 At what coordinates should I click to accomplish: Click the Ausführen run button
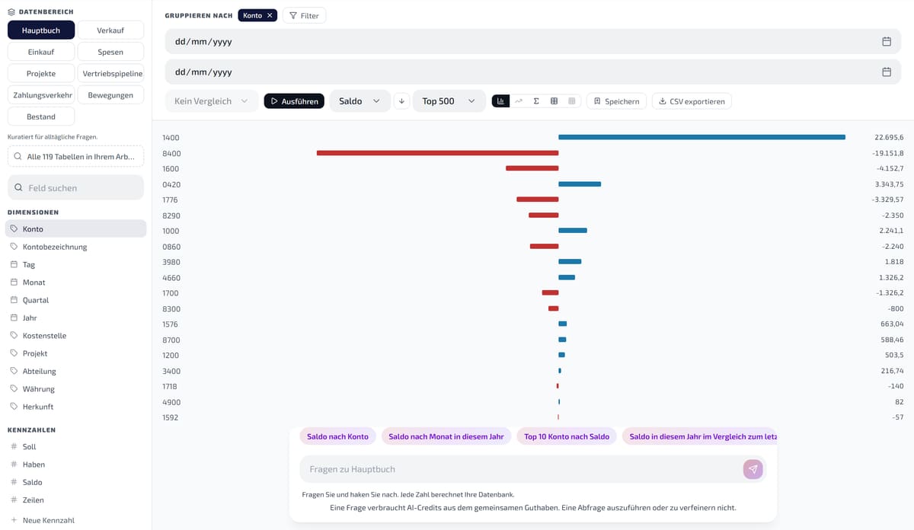pos(294,101)
